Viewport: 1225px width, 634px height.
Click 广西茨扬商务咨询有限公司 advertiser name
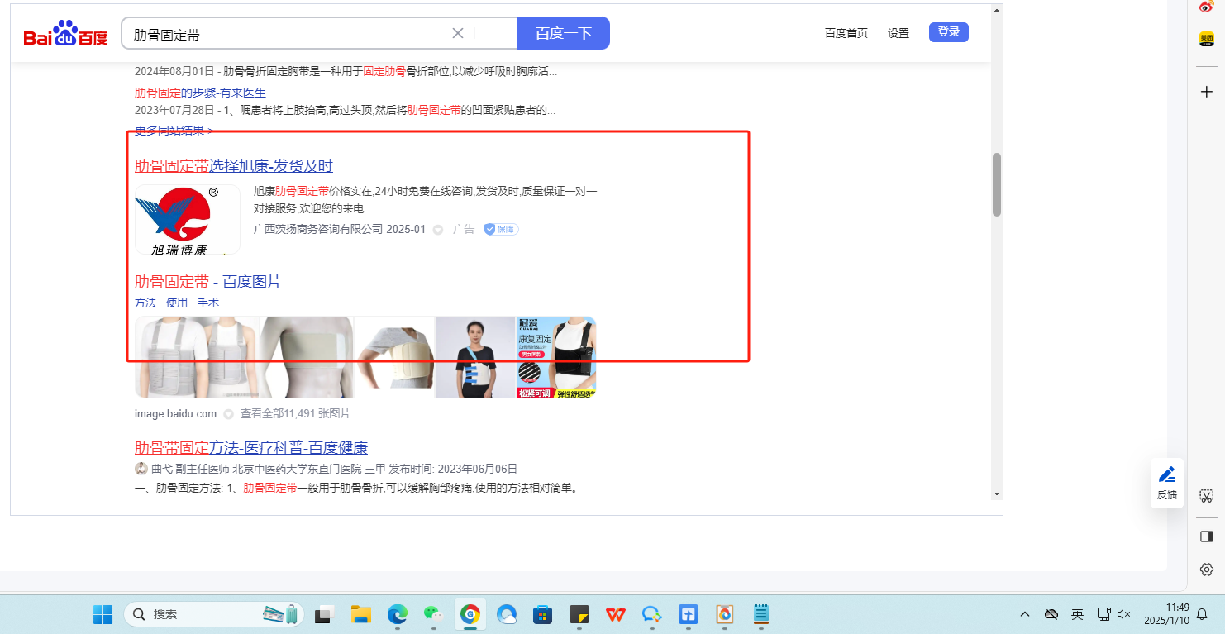318,229
